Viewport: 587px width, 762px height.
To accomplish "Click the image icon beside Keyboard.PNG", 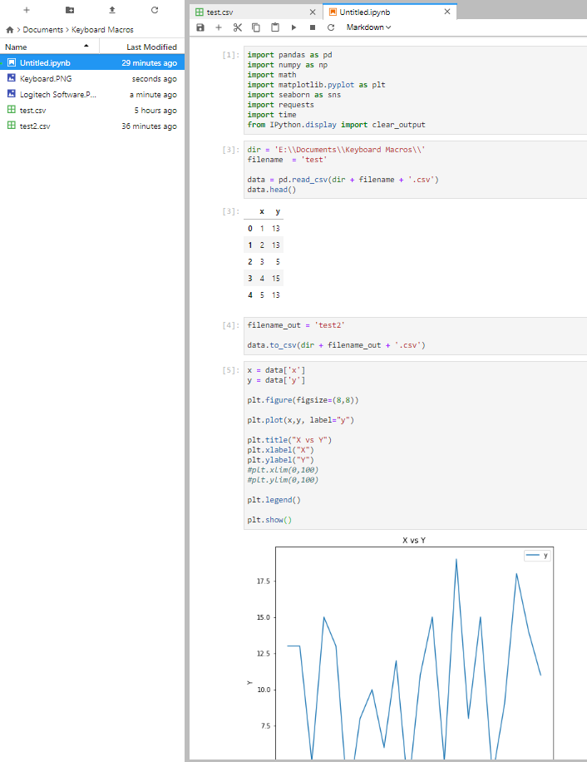I will pos(12,77).
